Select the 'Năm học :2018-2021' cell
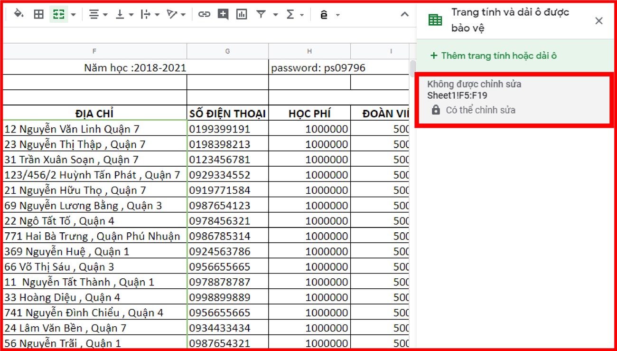The image size is (617, 351). 135,67
